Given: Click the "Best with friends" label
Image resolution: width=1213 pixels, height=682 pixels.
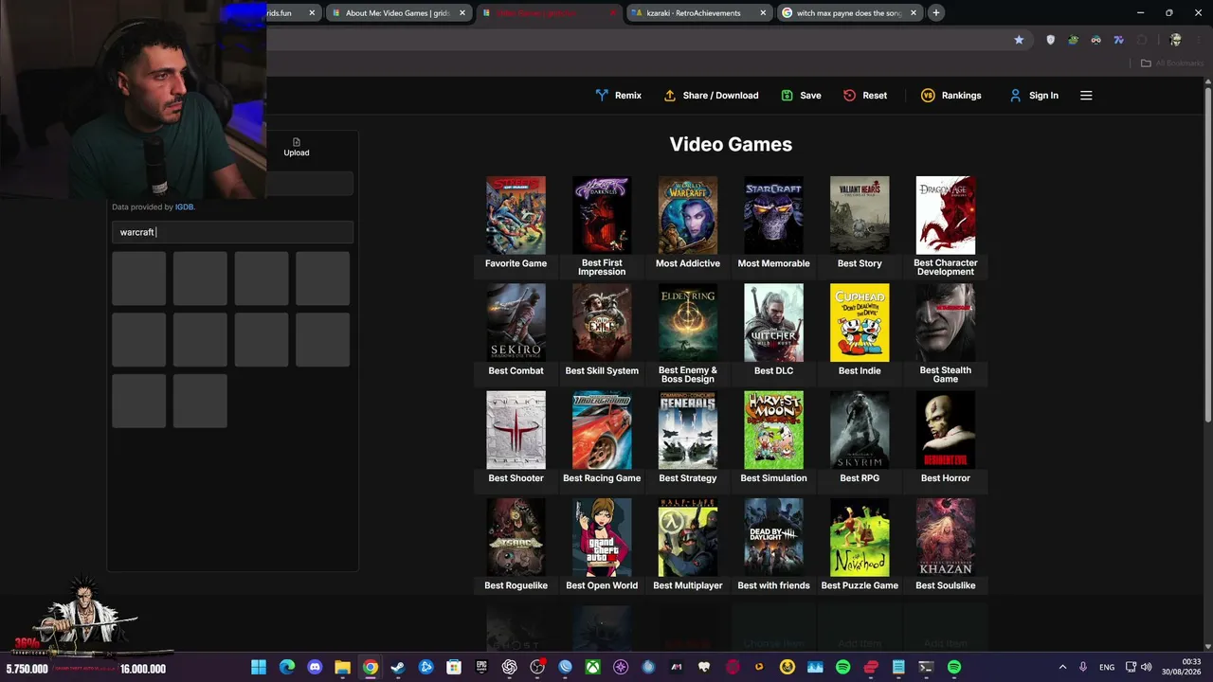Looking at the screenshot, I should [773, 585].
